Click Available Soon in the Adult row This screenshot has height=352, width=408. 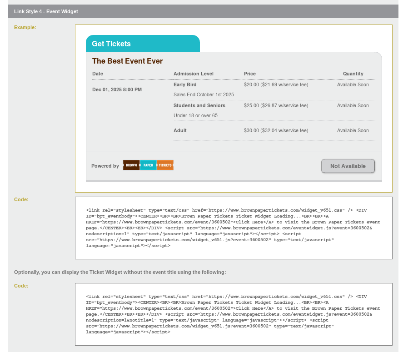pyautogui.click(x=353, y=130)
